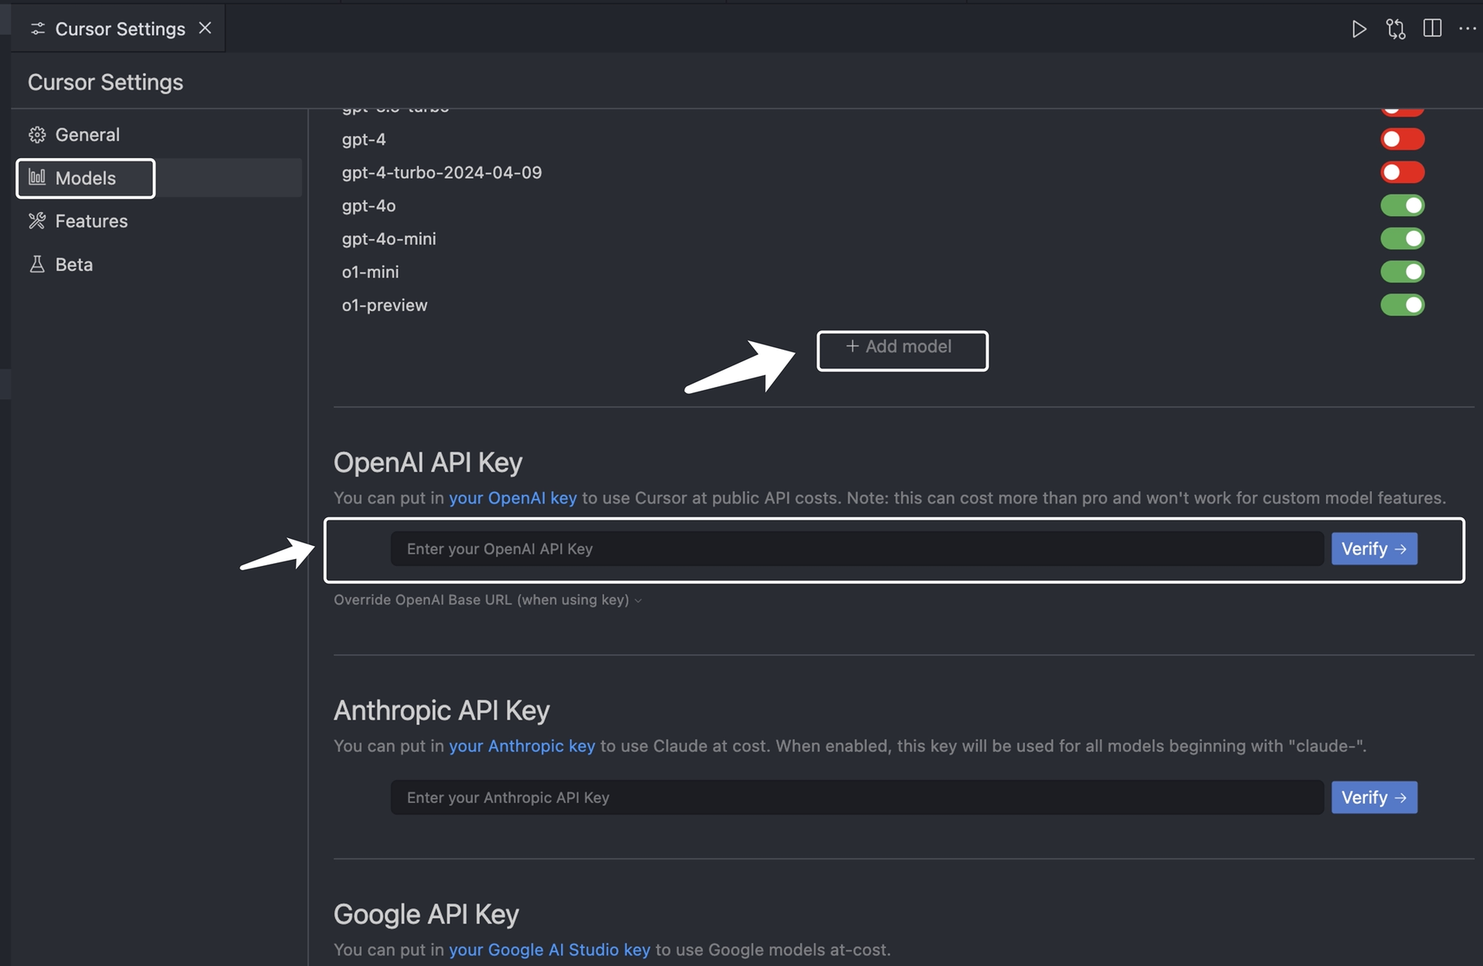Open the more actions ellipsis menu

point(1467,29)
